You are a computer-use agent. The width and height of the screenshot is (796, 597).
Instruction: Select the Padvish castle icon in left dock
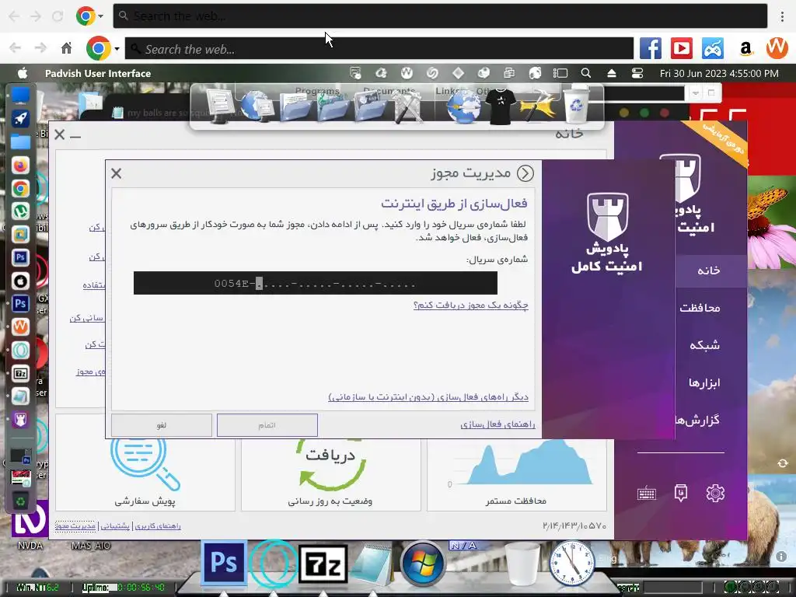tap(20, 420)
